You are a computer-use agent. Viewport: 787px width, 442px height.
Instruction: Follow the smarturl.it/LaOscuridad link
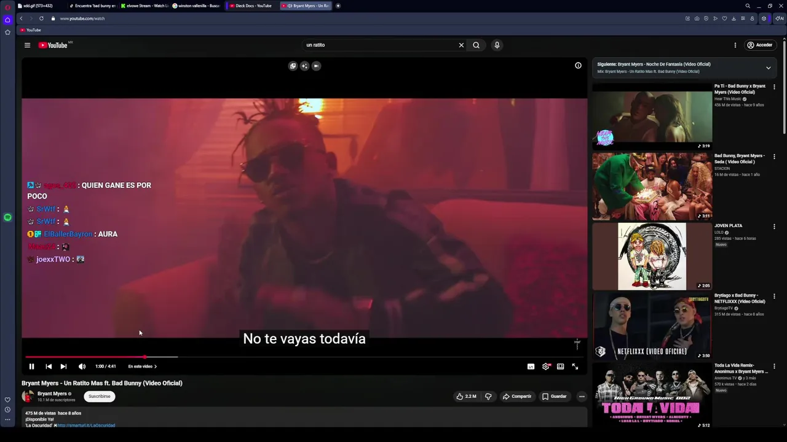pos(86,425)
